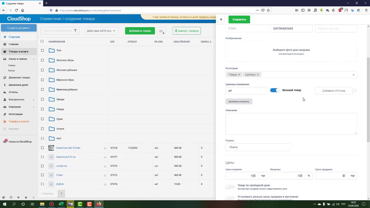370x208 pixels.
Task: Click the filter funnel icon in search
Action: coord(75,31)
